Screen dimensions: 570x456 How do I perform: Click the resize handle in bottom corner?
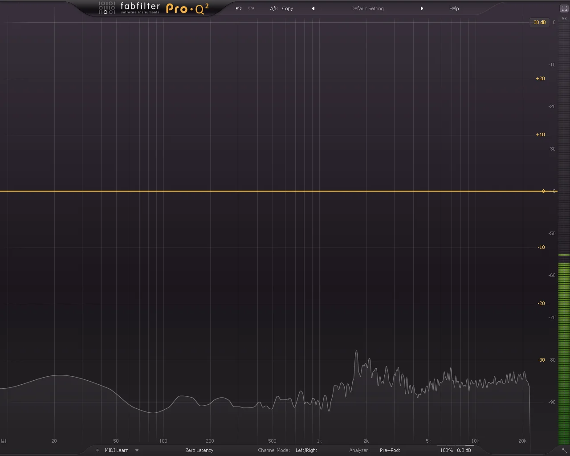coord(565,451)
